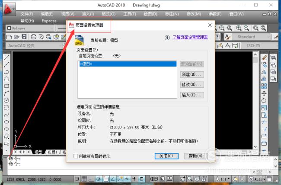The height and width of the screenshot is (185, 281).
Task: Select the Polygon draw tool
Action: point(6,79)
